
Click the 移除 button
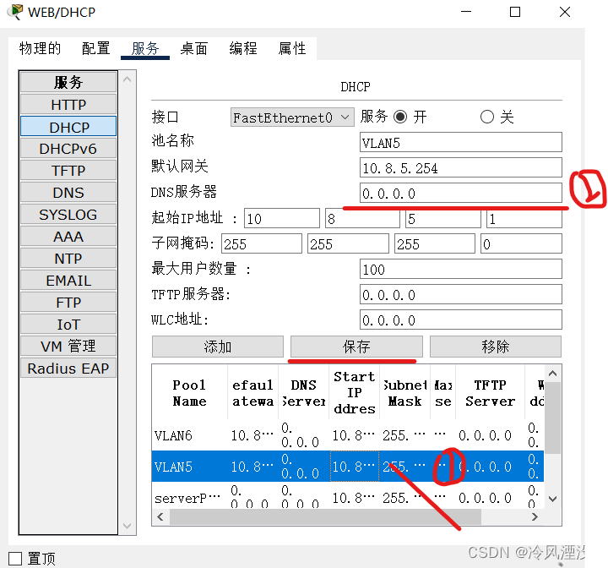tap(496, 347)
